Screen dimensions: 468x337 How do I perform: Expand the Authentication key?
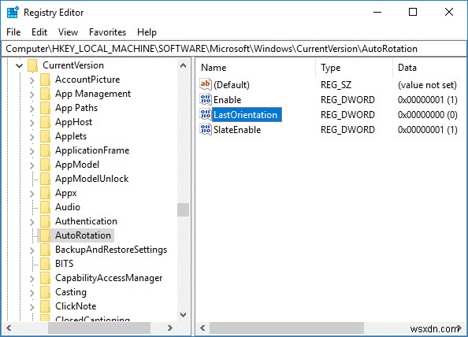point(32,221)
